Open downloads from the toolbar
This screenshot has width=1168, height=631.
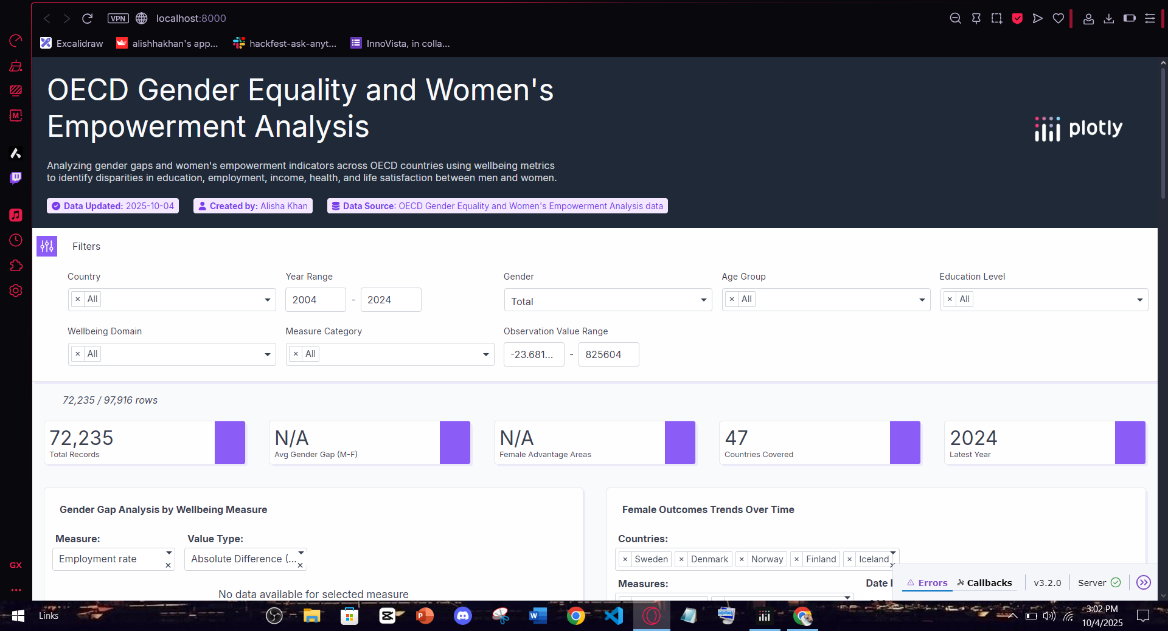click(1108, 18)
